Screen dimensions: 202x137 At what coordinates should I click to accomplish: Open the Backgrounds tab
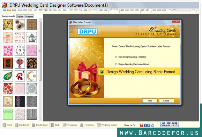point(8,16)
